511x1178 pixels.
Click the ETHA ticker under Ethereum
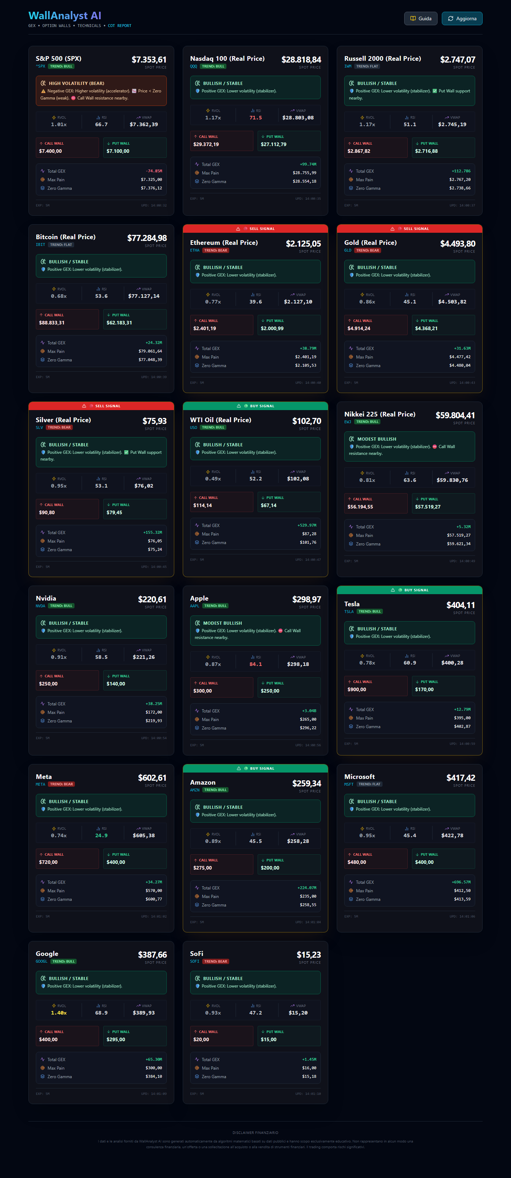coord(195,251)
